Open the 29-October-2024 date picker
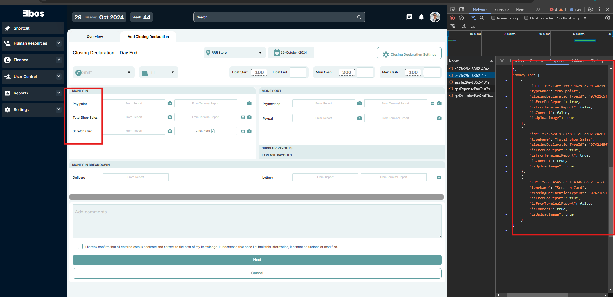615x297 pixels. point(291,53)
